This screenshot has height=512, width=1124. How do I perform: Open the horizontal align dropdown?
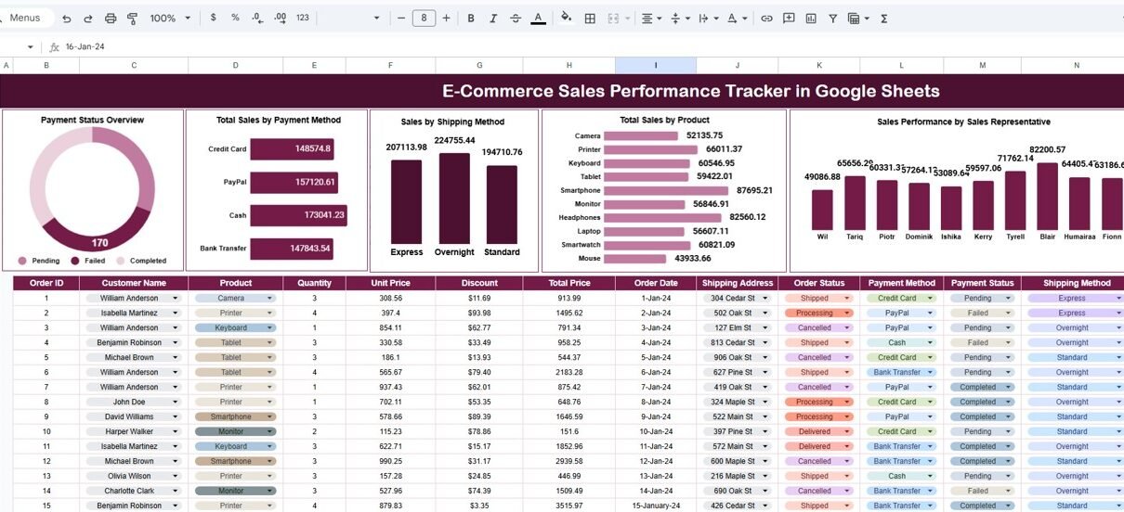[x=652, y=19]
